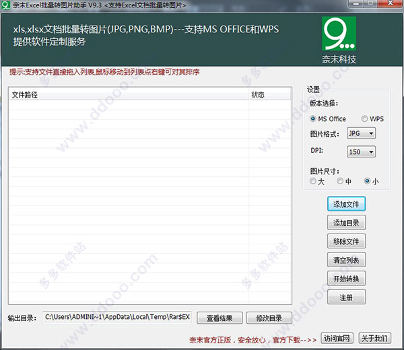Click the 图片格式: label
This screenshot has height=350, width=404.
tap(325, 134)
